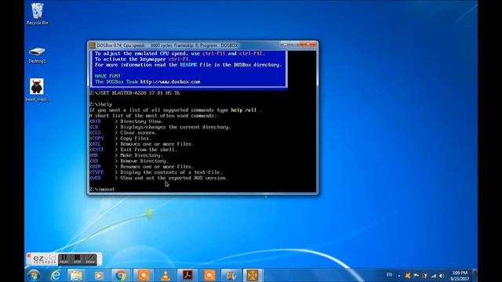
Task: Click the 'Z:\>help' command line text
Action: pyautogui.click(x=101, y=104)
